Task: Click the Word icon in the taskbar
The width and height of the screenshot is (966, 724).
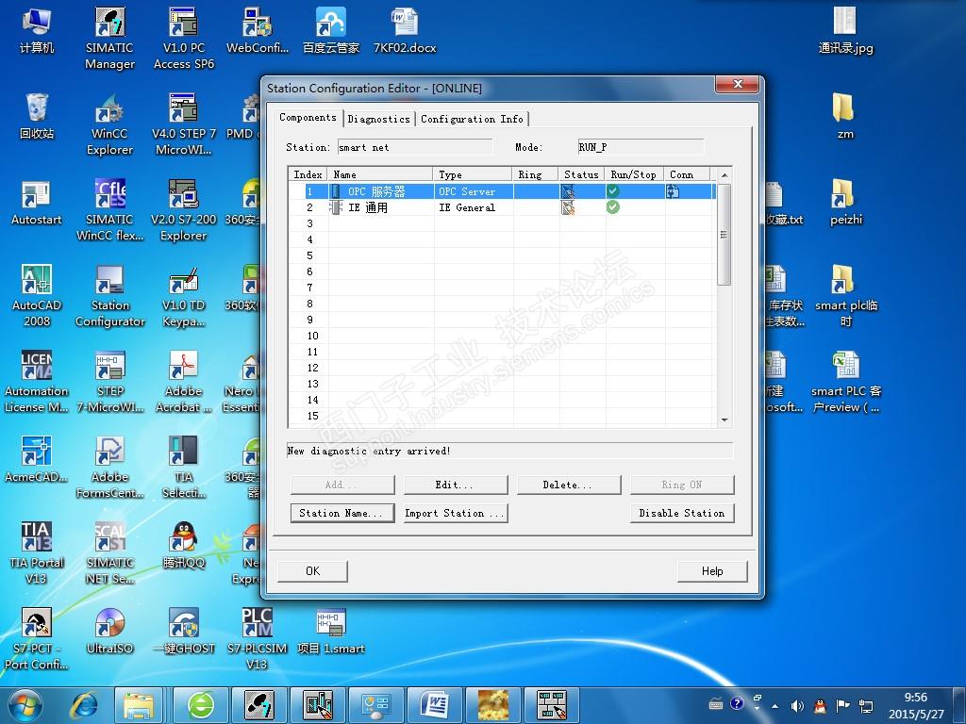Action: (x=435, y=704)
